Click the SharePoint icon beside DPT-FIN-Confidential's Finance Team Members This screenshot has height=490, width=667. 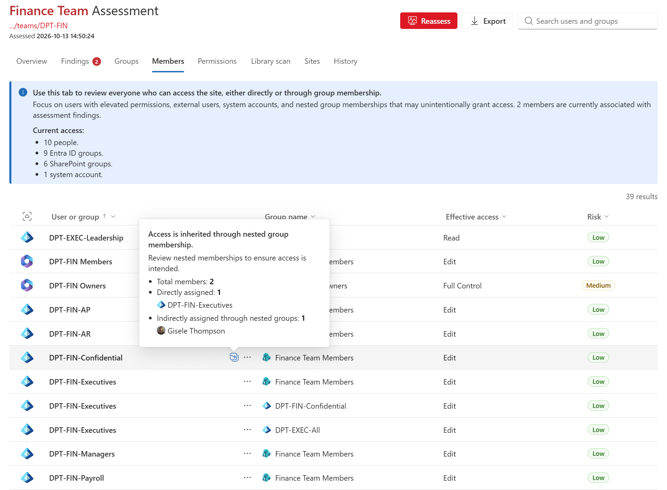tap(266, 357)
